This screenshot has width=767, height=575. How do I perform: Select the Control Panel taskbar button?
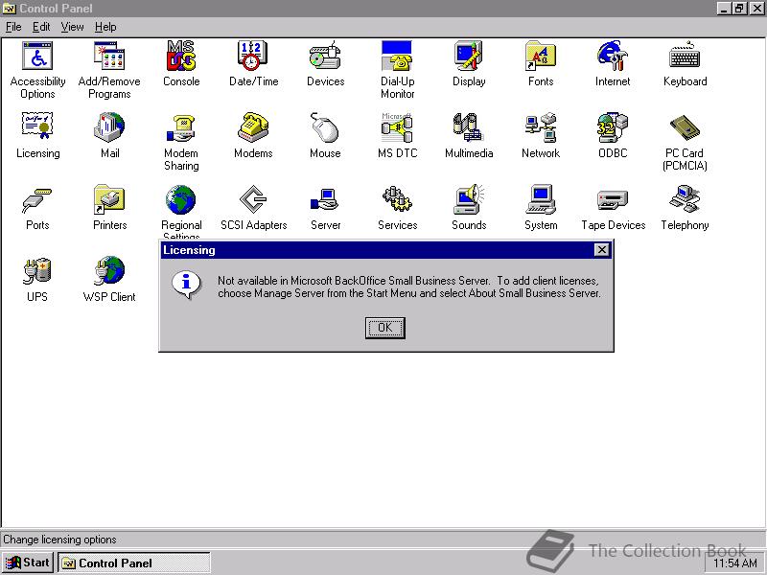point(134,563)
